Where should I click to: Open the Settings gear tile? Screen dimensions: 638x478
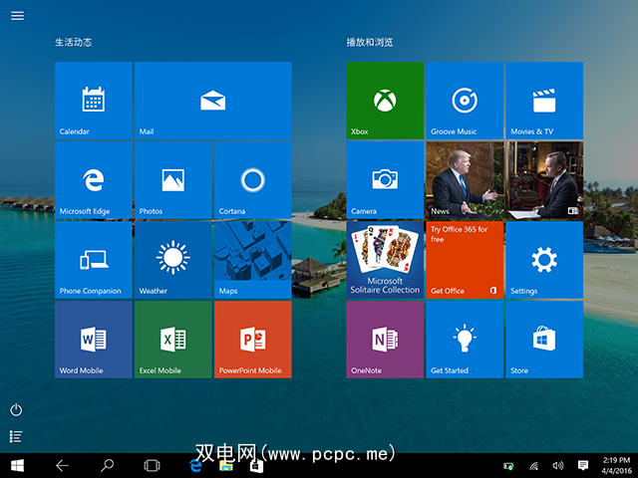[544, 259]
